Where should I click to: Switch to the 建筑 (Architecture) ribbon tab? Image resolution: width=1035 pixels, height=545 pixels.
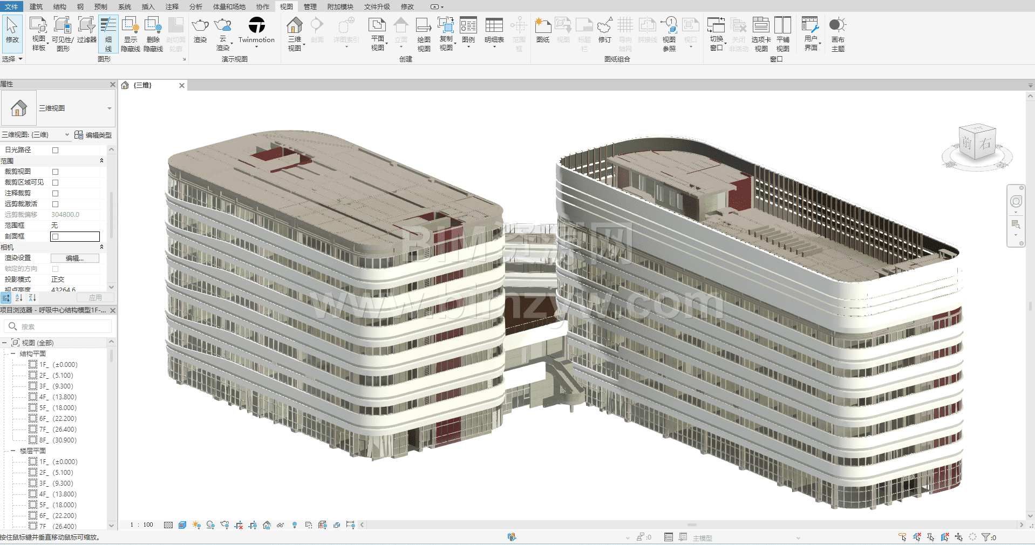point(36,6)
